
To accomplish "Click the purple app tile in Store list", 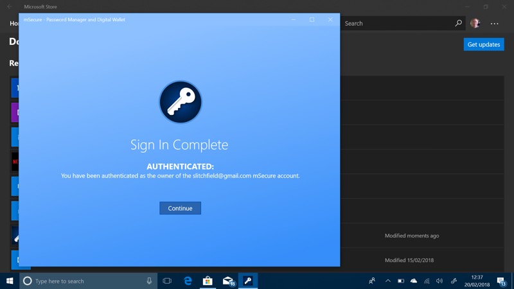I will click(15, 112).
